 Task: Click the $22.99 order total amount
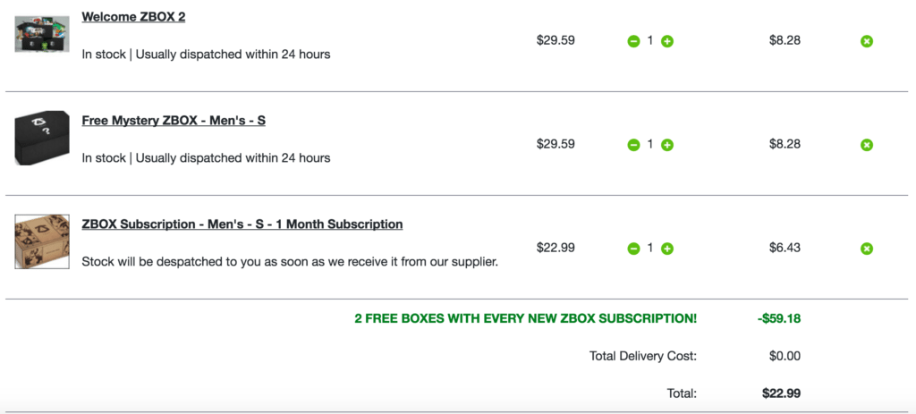click(x=781, y=393)
